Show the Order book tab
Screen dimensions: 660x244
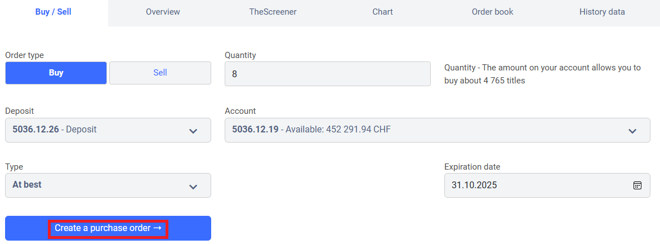(492, 12)
